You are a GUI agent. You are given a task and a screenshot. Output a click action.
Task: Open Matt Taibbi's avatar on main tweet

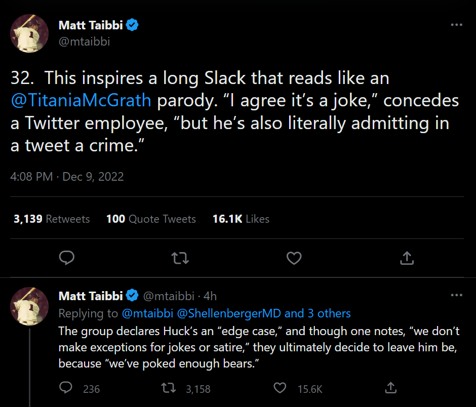point(29,33)
